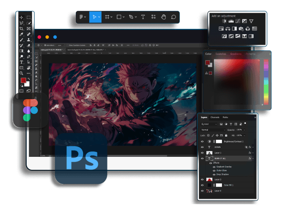
Task: Click the foreground red color swatch in toolbar
Action: tap(23, 81)
